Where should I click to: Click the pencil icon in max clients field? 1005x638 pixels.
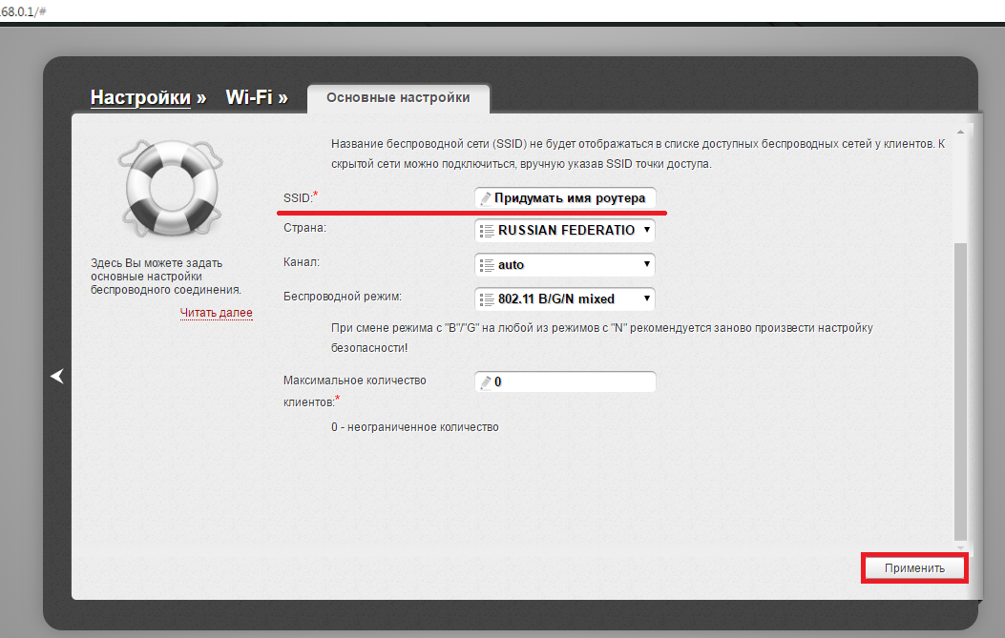click(485, 381)
